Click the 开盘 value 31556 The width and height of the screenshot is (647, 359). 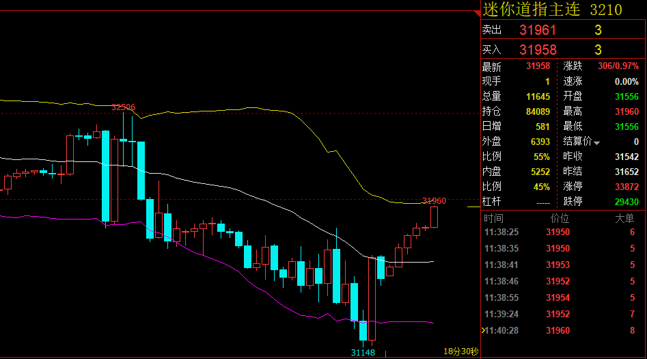point(627,96)
